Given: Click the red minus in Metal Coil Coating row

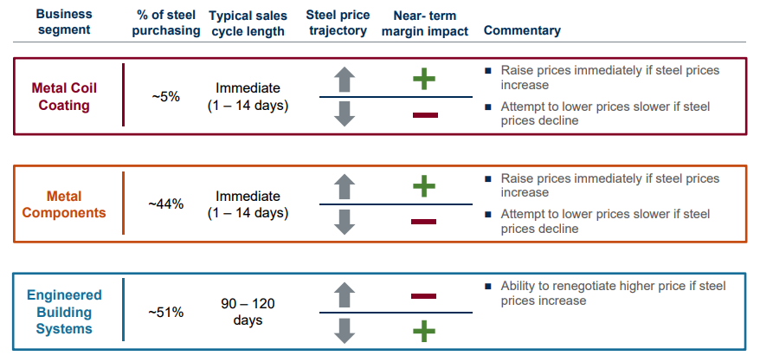Looking at the screenshot, I should tap(424, 114).
